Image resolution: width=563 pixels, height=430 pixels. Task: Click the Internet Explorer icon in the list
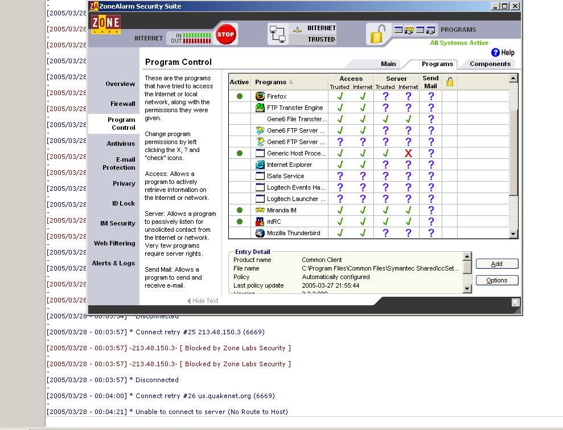260,165
